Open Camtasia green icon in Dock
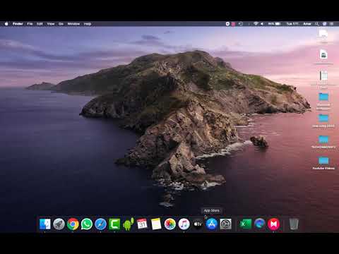The image size is (339, 254). (114, 224)
